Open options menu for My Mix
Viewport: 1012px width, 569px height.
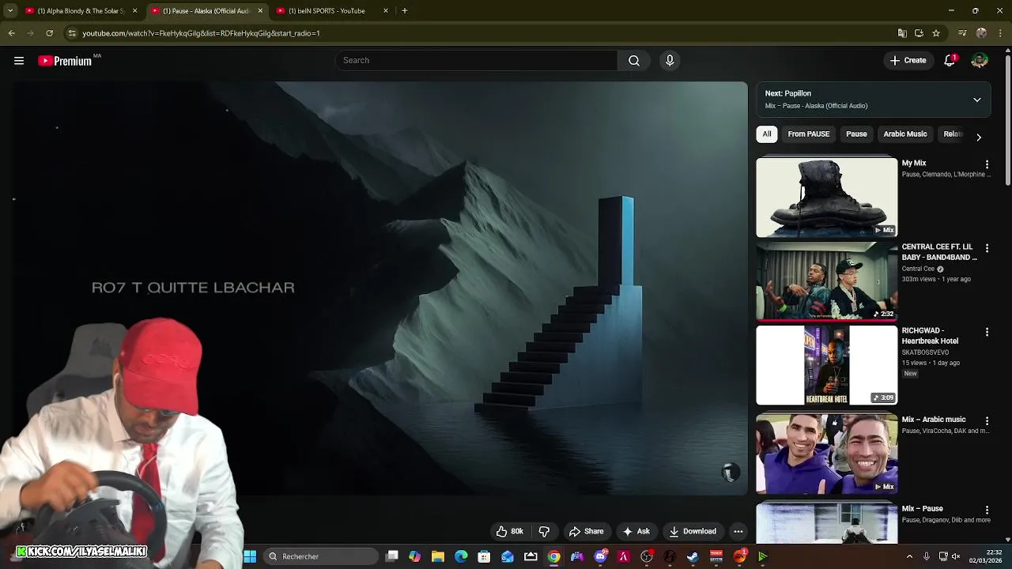pos(987,164)
